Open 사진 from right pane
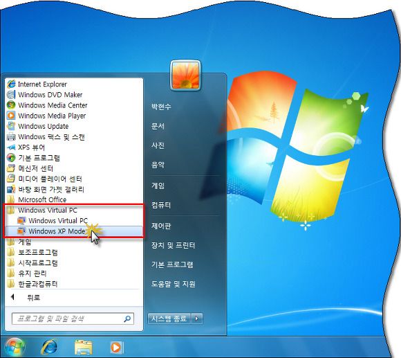This screenshot has width=401, height=358. coord(158,145)
